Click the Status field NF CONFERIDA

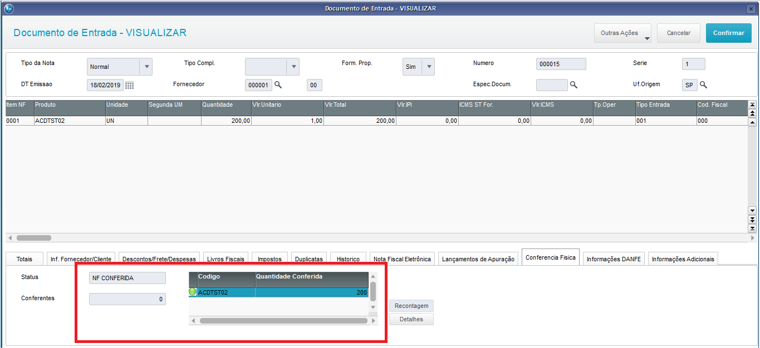(x=128, y=278)
